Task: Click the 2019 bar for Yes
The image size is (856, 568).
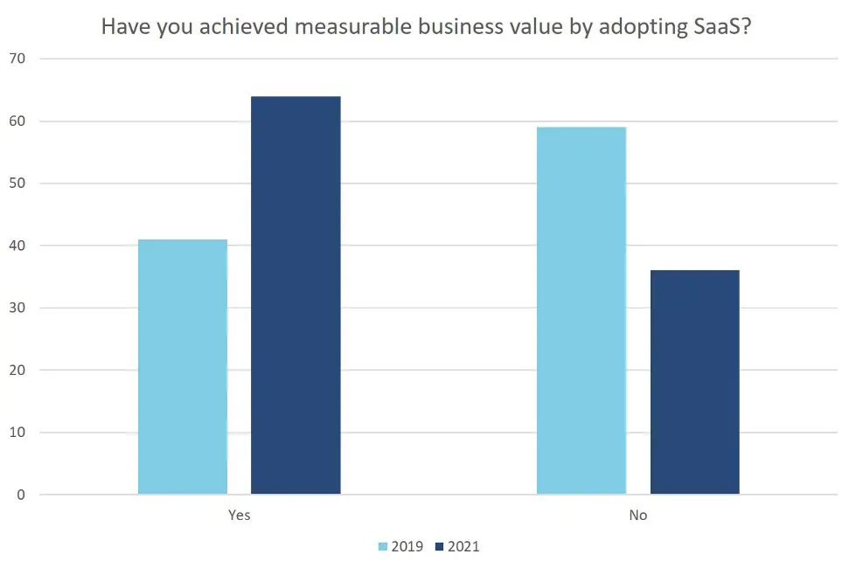Action: pyautogui.click(x=183, y=367)
